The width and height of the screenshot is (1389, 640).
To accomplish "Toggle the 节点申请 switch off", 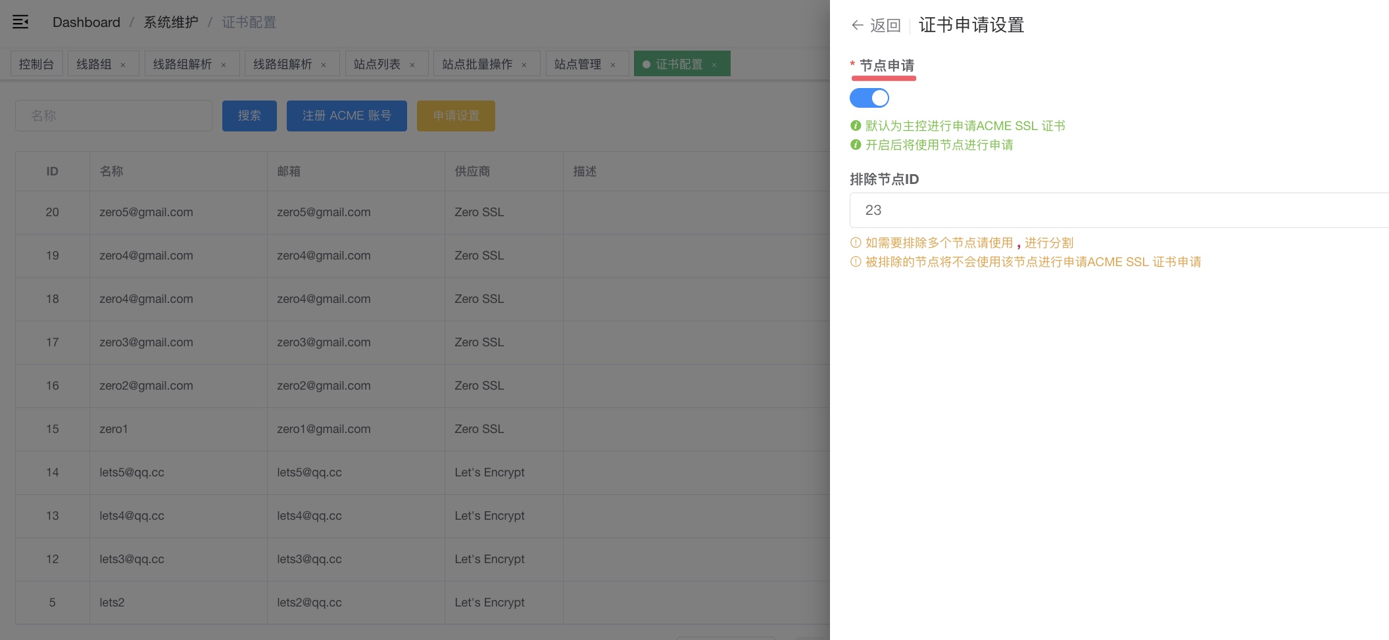I will 869,98.
